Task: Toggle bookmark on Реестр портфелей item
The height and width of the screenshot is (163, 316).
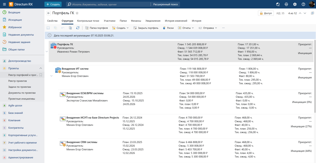Action: click(41, 75)
